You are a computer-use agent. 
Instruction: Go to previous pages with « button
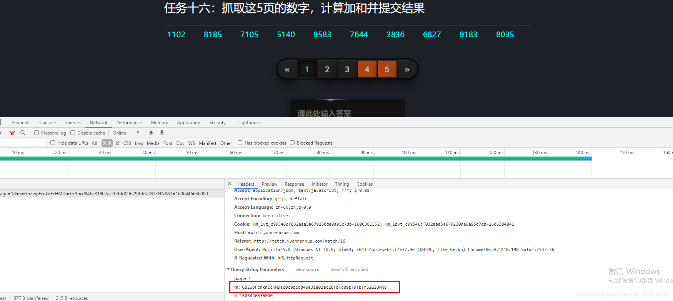click(x=287, y=69)
